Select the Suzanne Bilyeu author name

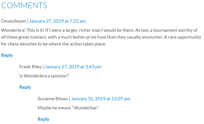pos(53,99)
